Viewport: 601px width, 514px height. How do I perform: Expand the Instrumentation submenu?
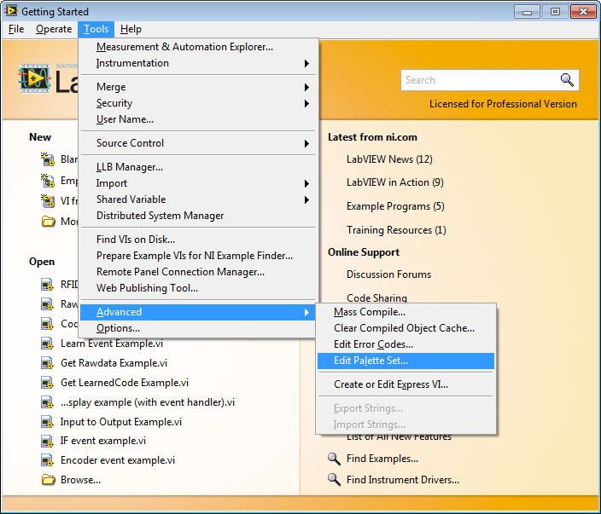pyautogui.click(x=198, y=63)
